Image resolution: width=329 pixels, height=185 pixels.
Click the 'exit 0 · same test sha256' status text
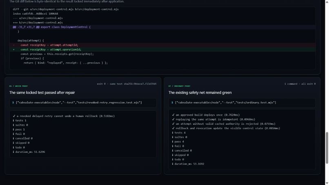(127, 84)
